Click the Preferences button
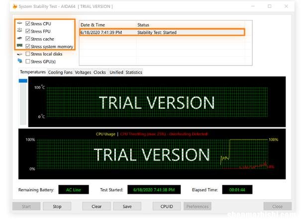301x223 pixels. click(198, 206)
